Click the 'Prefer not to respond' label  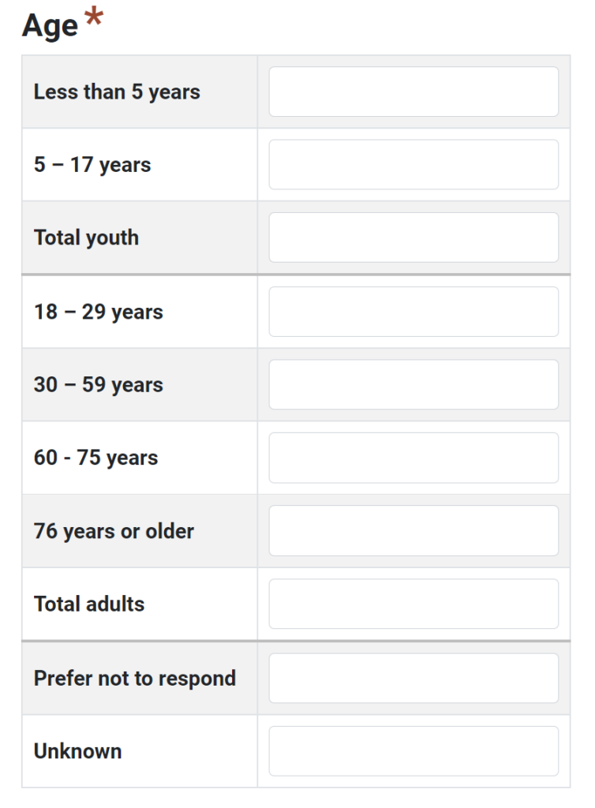[x=135, y=679]
